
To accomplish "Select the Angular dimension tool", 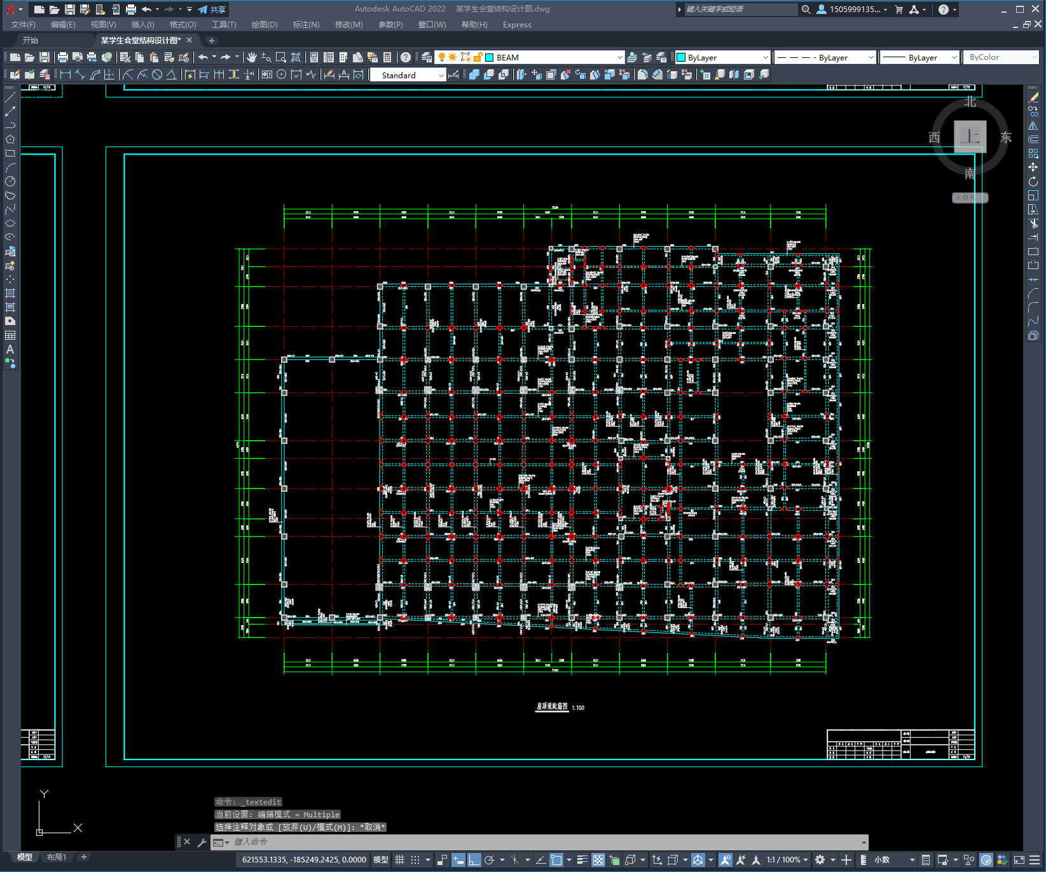I will [x=172, y=75].
